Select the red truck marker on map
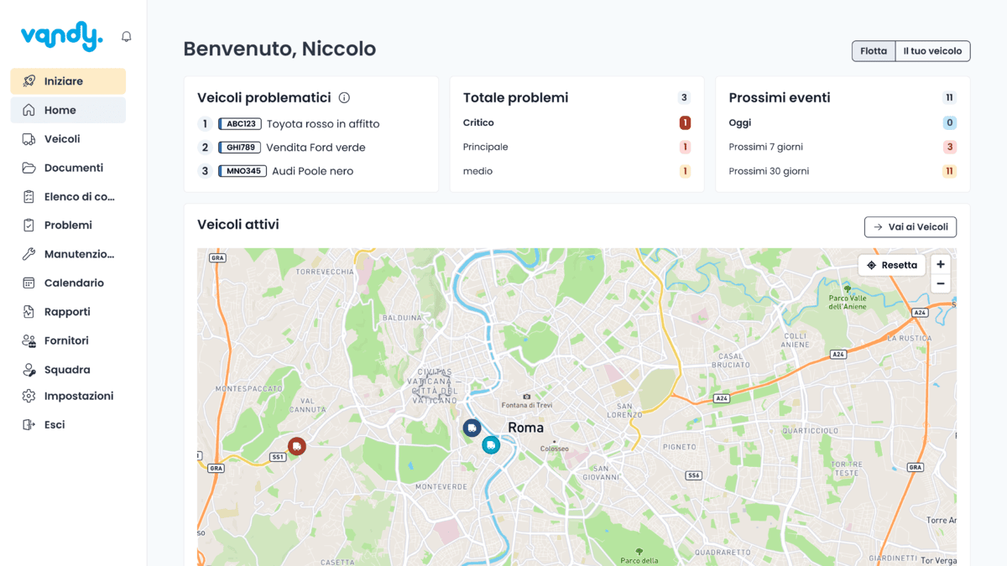The width and height of the screenshot is (1007, 566). coord(296,446)
